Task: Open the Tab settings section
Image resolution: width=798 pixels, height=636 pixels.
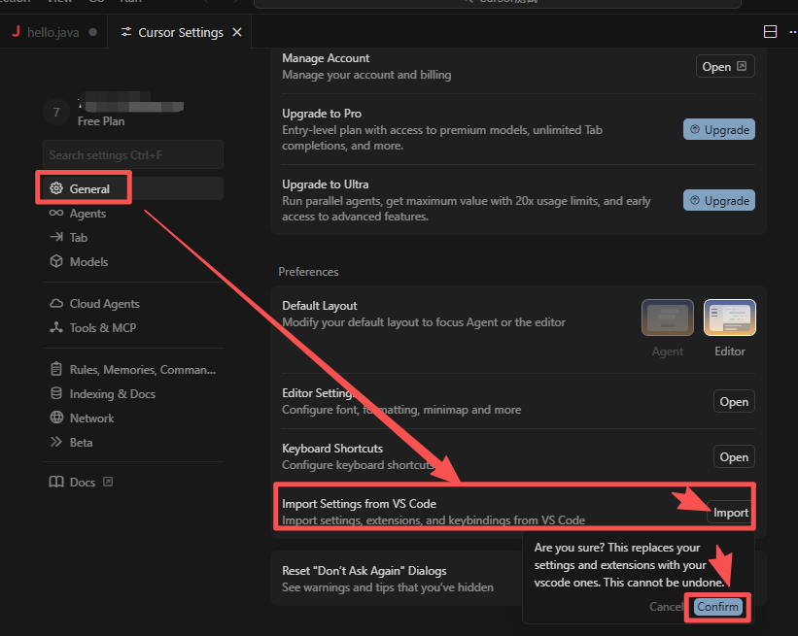Action: tap(133, 238)
